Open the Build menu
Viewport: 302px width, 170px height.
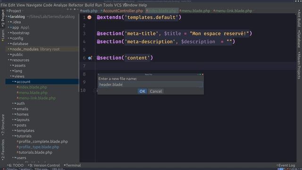(x=89, y=5)
